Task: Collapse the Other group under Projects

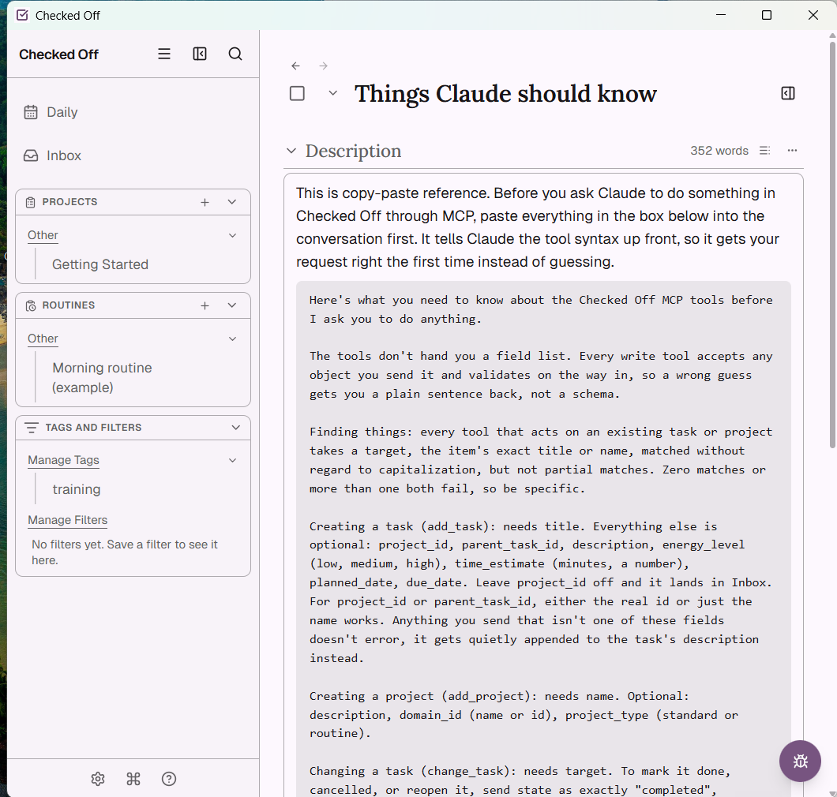Action: click(232, 235)
